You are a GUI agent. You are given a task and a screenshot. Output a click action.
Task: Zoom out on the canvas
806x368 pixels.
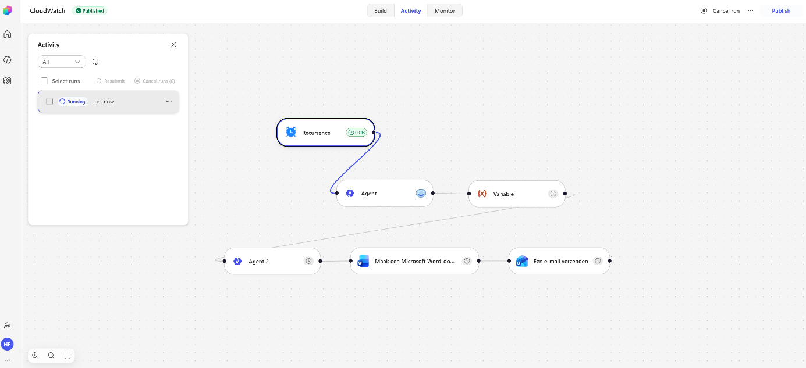pyautogui.click(x=51, y=355)
